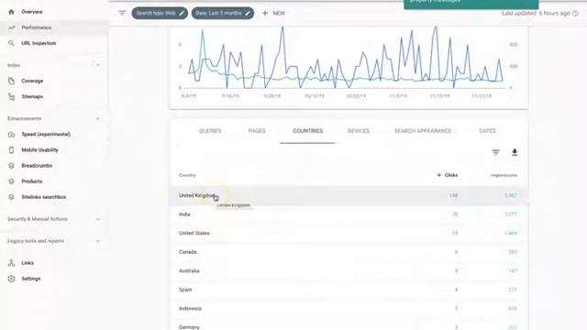The image size is (587, 330).
Task: Select the Spain row
Action: coord(349,290)
